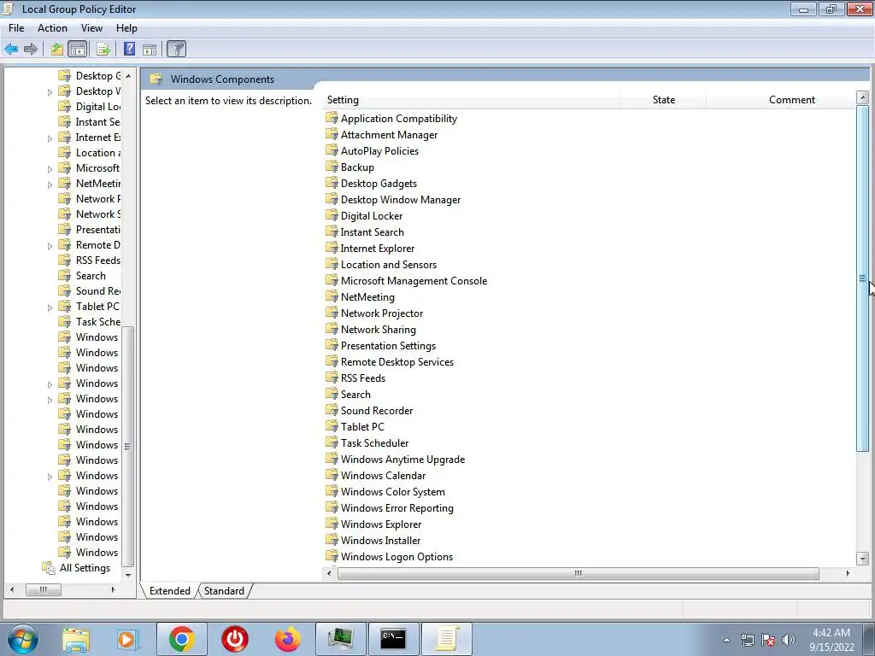Click scroll down arrow of settings list
The height and width of the screenshot is (656, 875).
[x=863, y=559]
